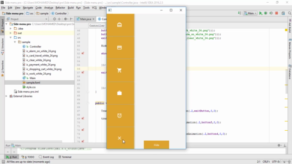Open the Build menu
The width and height of the screenshot is (292, 164).
tap(71, 8)
